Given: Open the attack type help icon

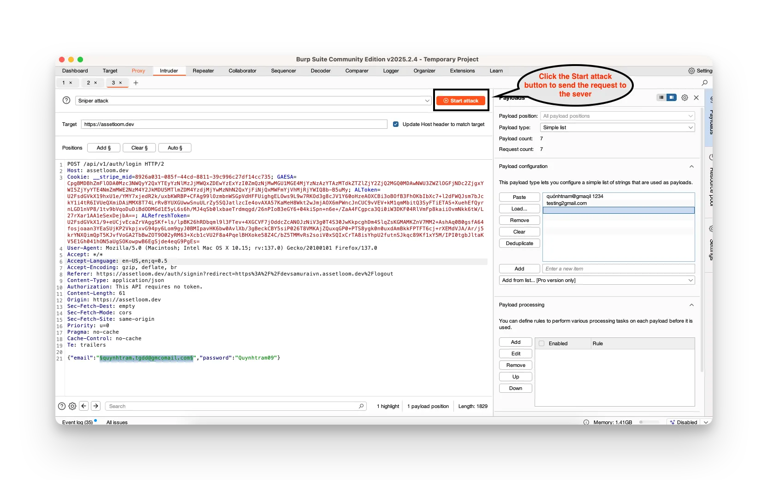Looking at the screenshot, I should pos(66,100).
